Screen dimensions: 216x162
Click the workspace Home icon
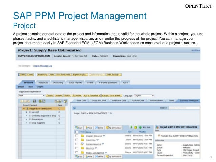(74, 108)
